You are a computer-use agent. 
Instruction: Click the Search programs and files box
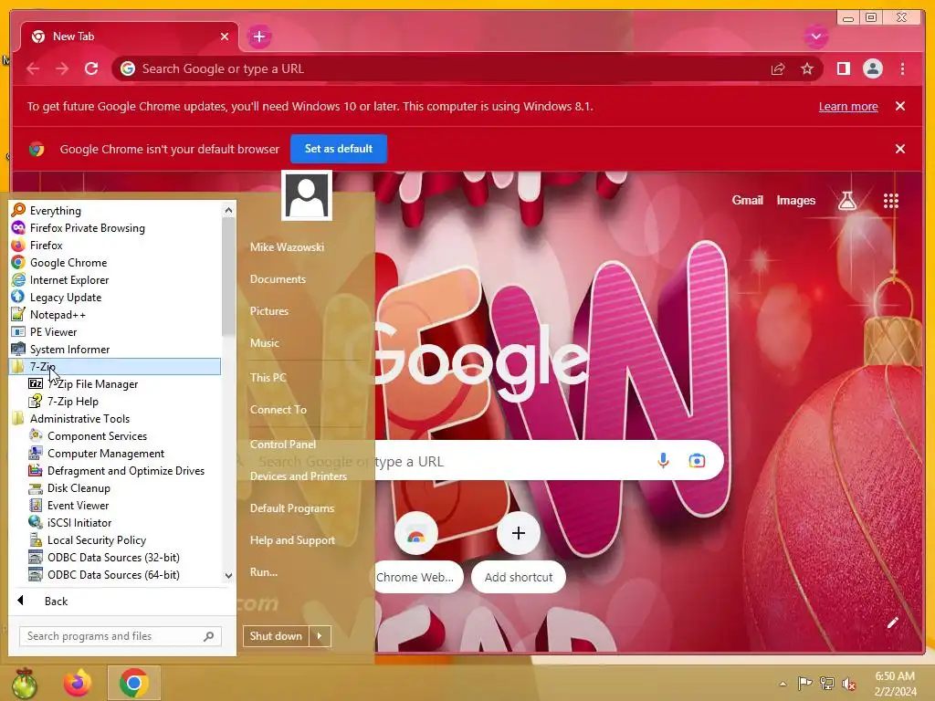pyautogui.click(x=120, y=636)
